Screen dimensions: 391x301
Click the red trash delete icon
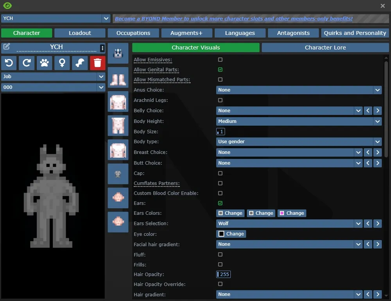[97, 63]
